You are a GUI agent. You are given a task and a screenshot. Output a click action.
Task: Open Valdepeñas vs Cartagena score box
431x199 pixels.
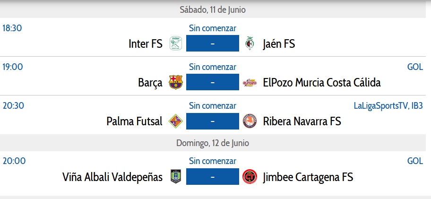[x=213, y=177]
